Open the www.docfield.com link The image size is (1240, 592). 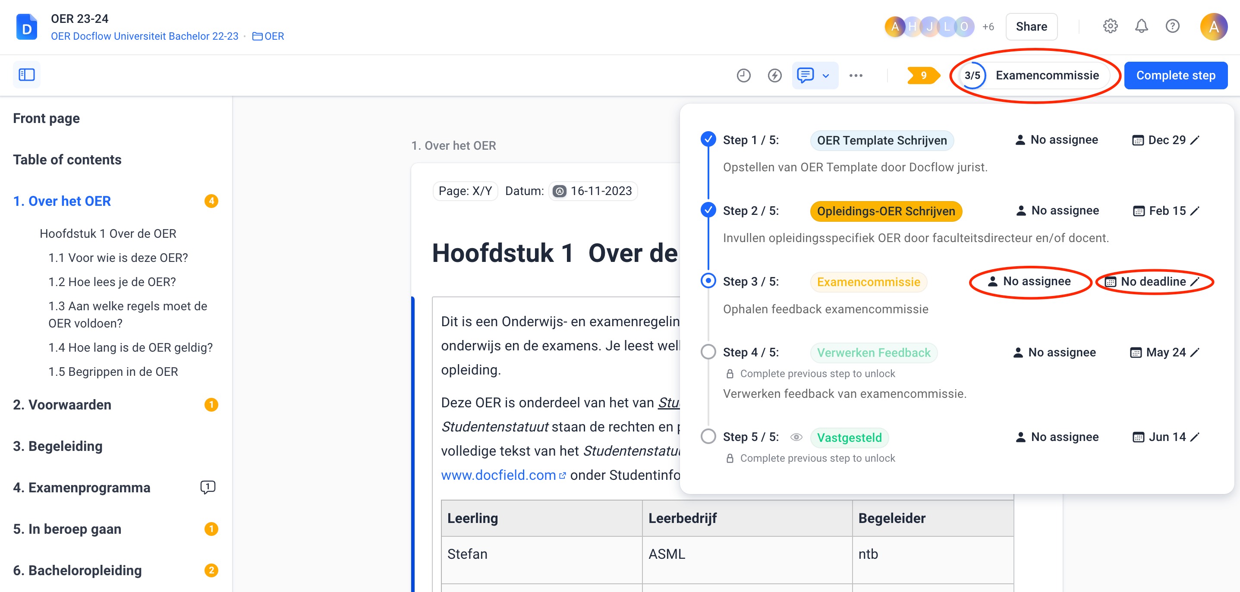pyautogui.click(x=498, y=475)
